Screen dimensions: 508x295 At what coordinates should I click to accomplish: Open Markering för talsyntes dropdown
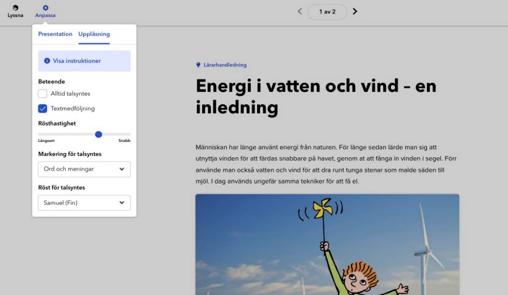point(84,169)
